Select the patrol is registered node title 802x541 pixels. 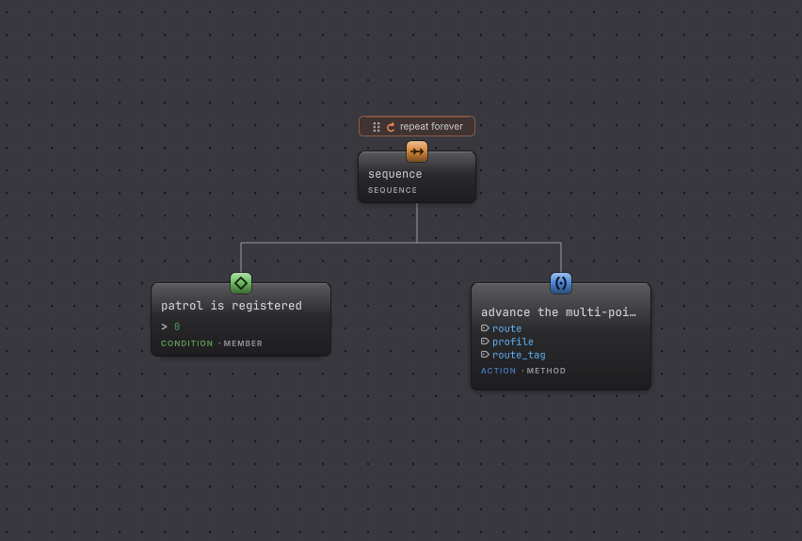[x=232, y=306]
